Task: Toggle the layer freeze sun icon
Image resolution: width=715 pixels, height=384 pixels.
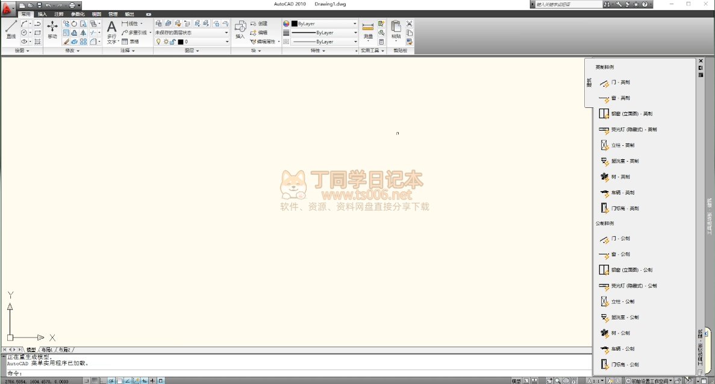Action: point(166,42)
